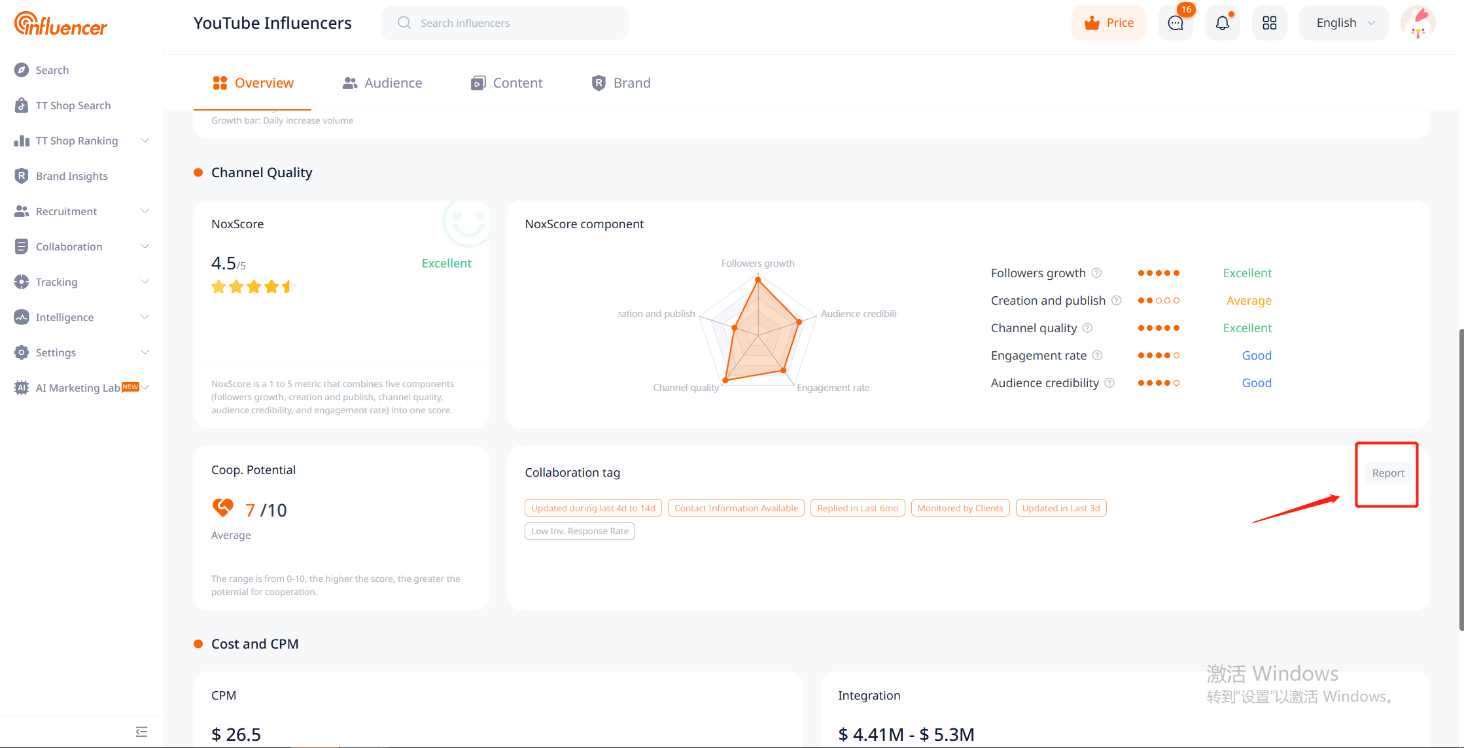Open the English language dropdown
This screenshot has width=1464, height=748.
[x=1344, y=23]
